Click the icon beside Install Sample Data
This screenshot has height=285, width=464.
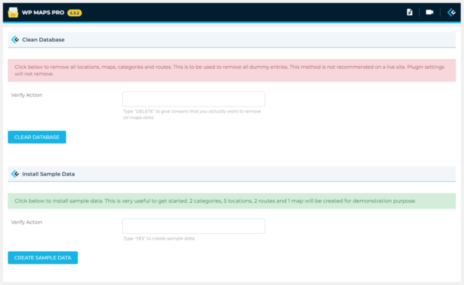[x=15, y=174]
